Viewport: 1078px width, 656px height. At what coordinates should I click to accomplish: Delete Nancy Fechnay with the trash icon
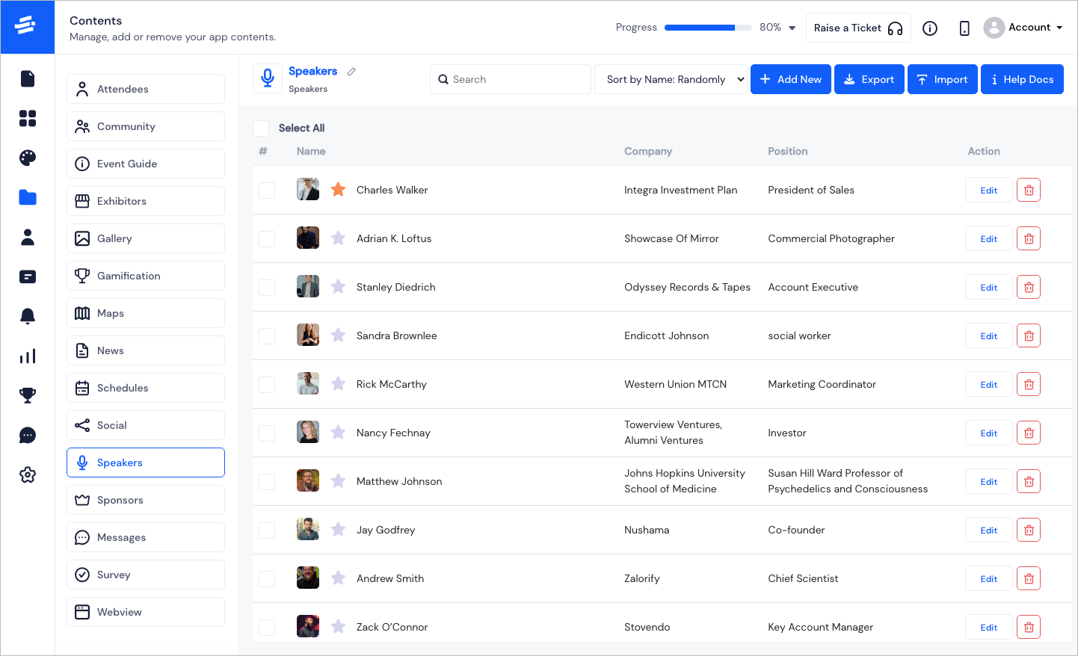pyautogui.click(x=1029, y=433)
